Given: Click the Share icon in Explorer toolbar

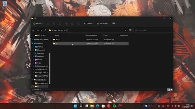Looking at the screenshot, I should (x=72, y=24).
